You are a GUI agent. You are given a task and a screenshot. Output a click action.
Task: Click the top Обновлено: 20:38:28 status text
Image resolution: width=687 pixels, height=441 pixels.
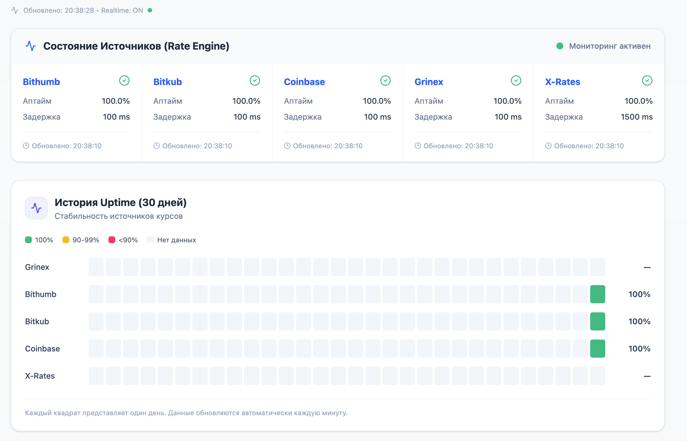(58, 10)
